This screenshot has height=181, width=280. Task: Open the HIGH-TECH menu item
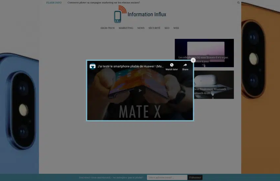[x=107, y=28]
